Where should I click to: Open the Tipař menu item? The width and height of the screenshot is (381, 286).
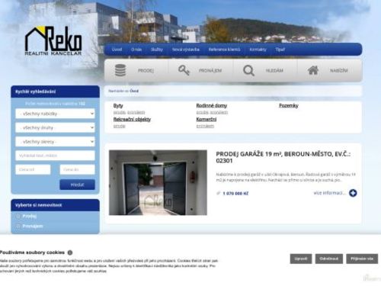click(x=280, y=50)
